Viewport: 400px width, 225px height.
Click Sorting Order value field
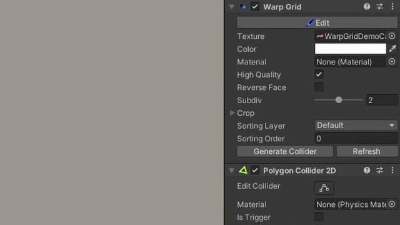click(x=356, y=139)
